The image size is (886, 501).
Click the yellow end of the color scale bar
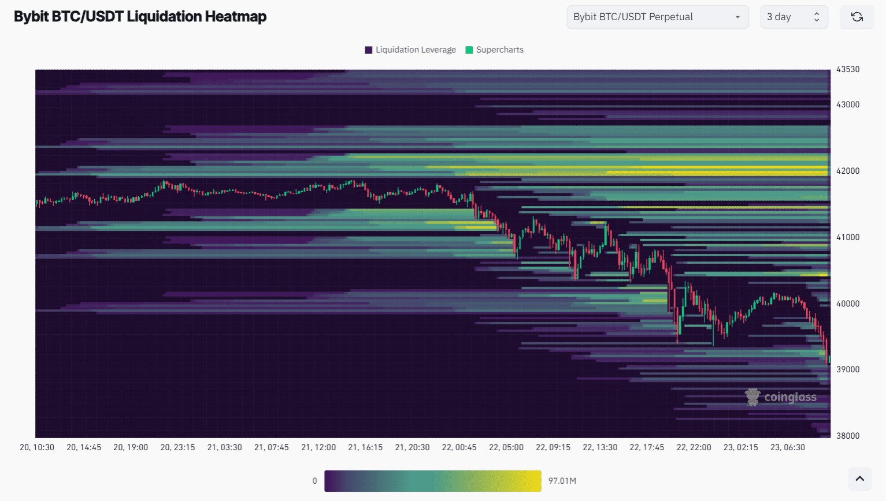[x=532, y=481]
